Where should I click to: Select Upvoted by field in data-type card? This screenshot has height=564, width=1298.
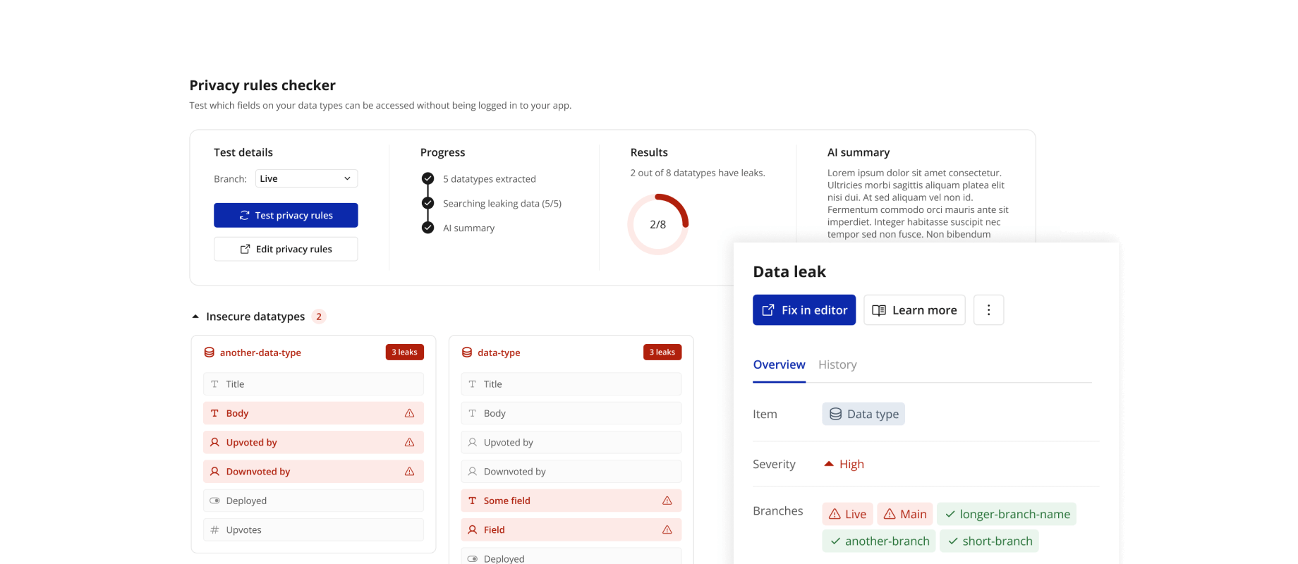pyautogui.click(x=571, y=442)
